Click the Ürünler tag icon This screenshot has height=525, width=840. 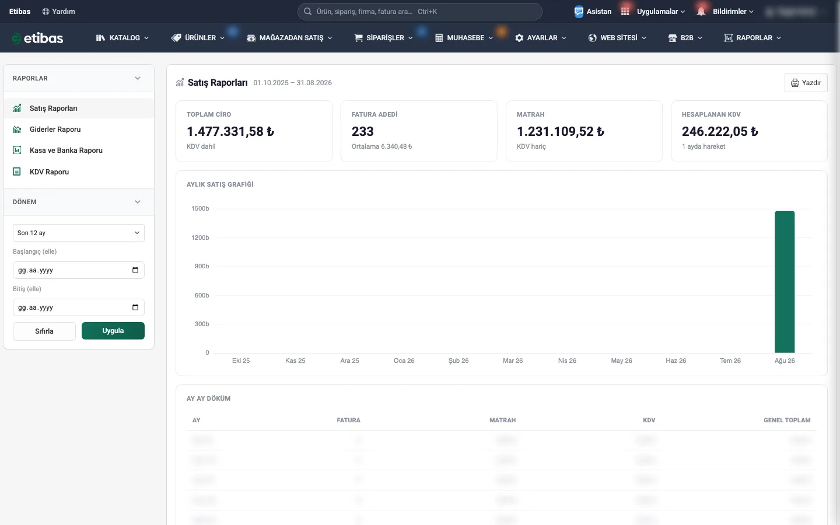click(x=176, y=38)
